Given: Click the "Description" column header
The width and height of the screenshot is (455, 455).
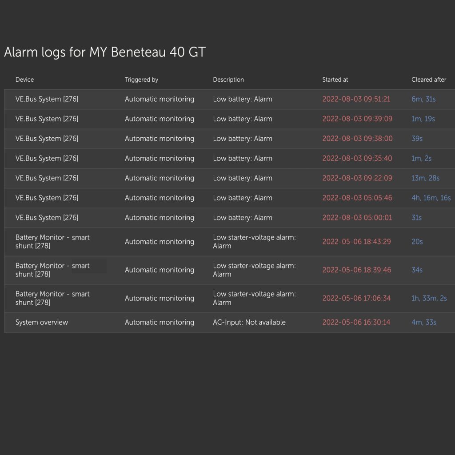Looking at the screenshot, I should [x=228, y=80].
